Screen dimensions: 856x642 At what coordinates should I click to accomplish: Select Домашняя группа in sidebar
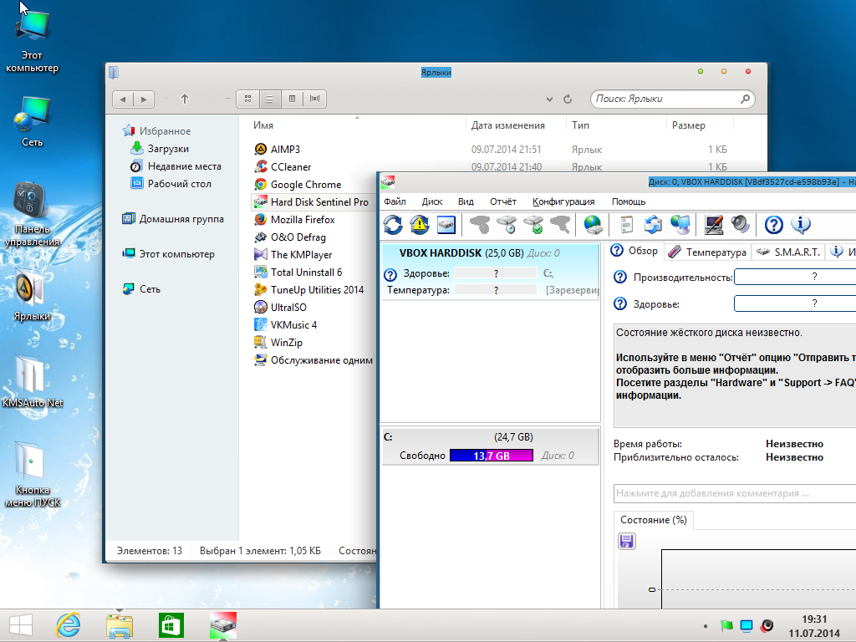coord(173,219)
